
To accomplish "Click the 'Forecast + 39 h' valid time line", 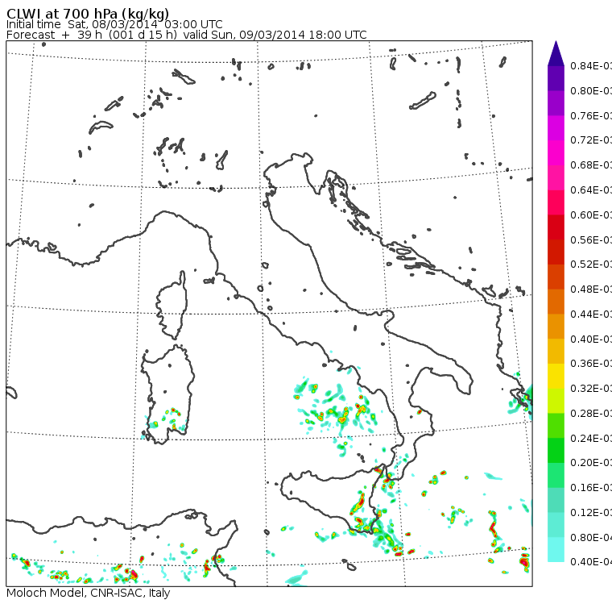I will click(187, 35).
